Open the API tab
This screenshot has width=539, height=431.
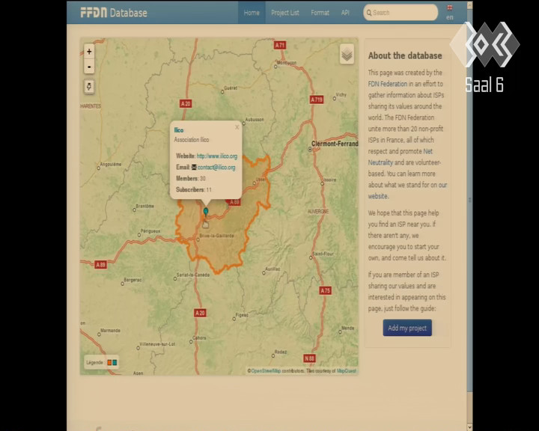click(345, 13)
